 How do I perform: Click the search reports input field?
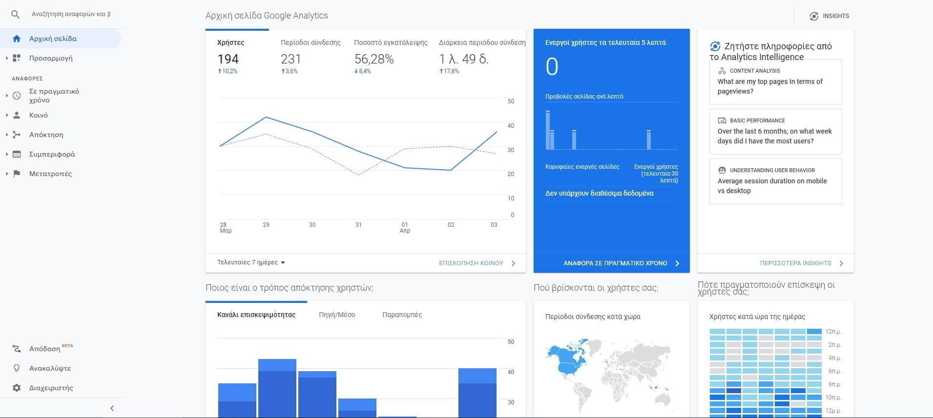coord(71,14)
